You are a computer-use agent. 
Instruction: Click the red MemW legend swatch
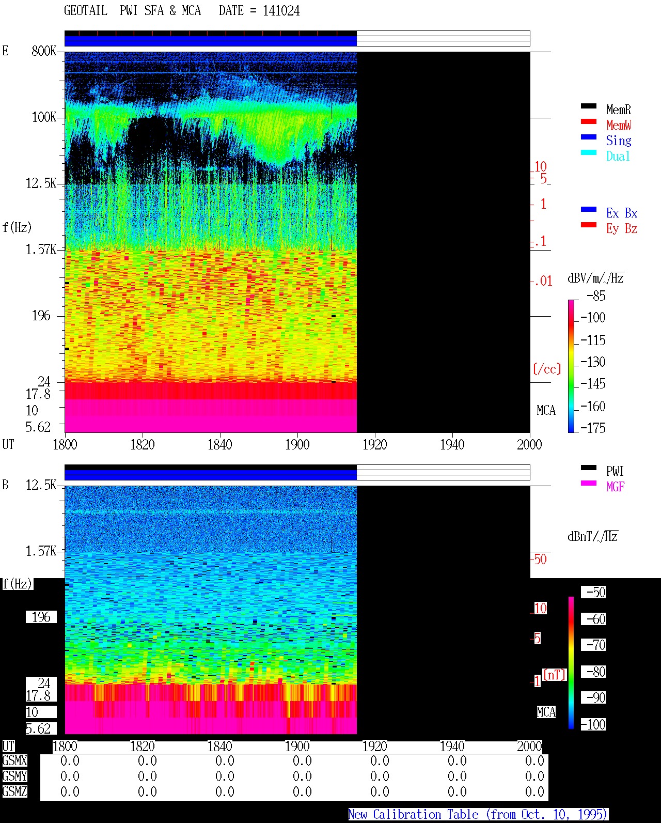coord(589,121)
